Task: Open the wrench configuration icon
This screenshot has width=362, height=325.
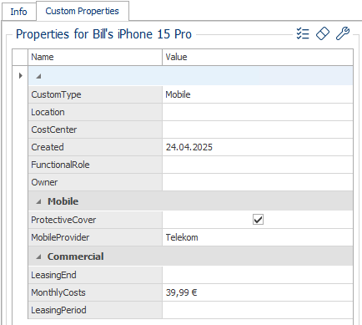Action: [343, 33]
